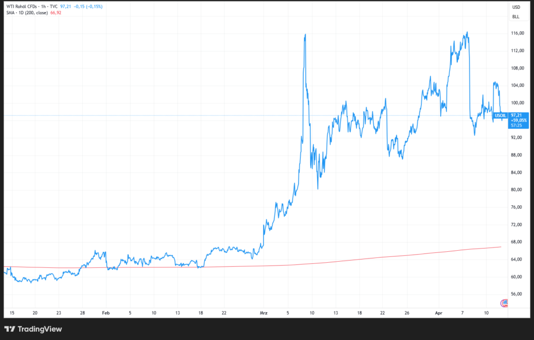Click the economic event flag icon

[504, 303]
